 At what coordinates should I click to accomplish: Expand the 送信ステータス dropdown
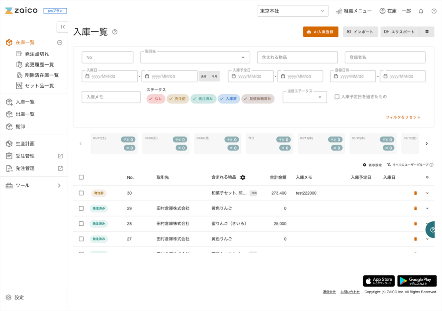pyautogui.click(x=305, y=97)
